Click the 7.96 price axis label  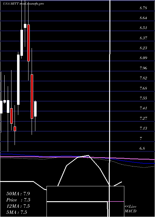click(x=143, y=68)
